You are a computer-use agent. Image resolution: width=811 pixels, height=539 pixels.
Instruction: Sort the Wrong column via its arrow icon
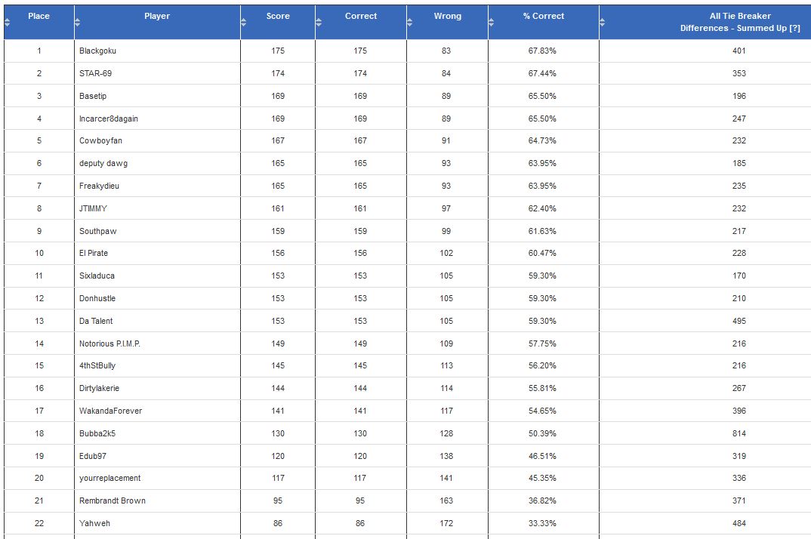(x=408, y=22)
